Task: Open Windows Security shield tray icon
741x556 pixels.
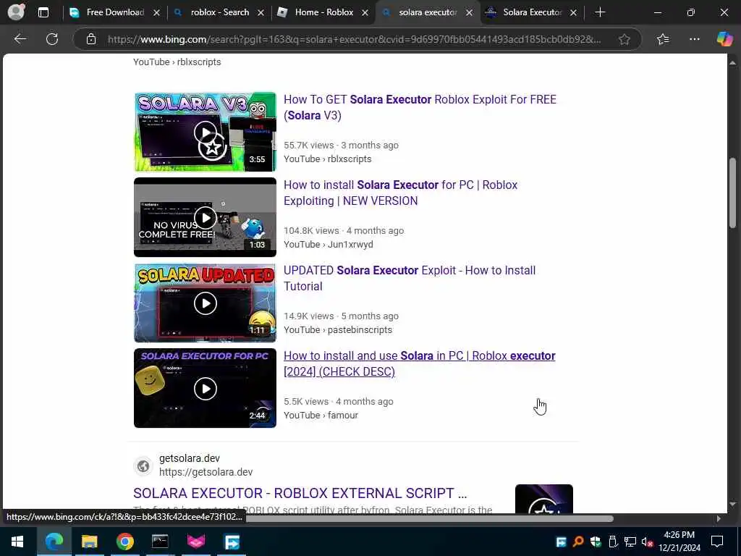Action: pyautogui.click(x=596, y=542)
